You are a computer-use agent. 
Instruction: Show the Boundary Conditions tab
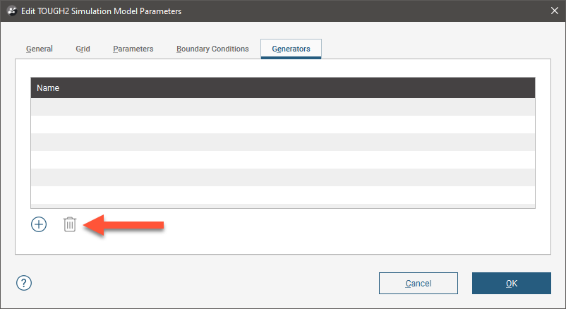[212, 49]
